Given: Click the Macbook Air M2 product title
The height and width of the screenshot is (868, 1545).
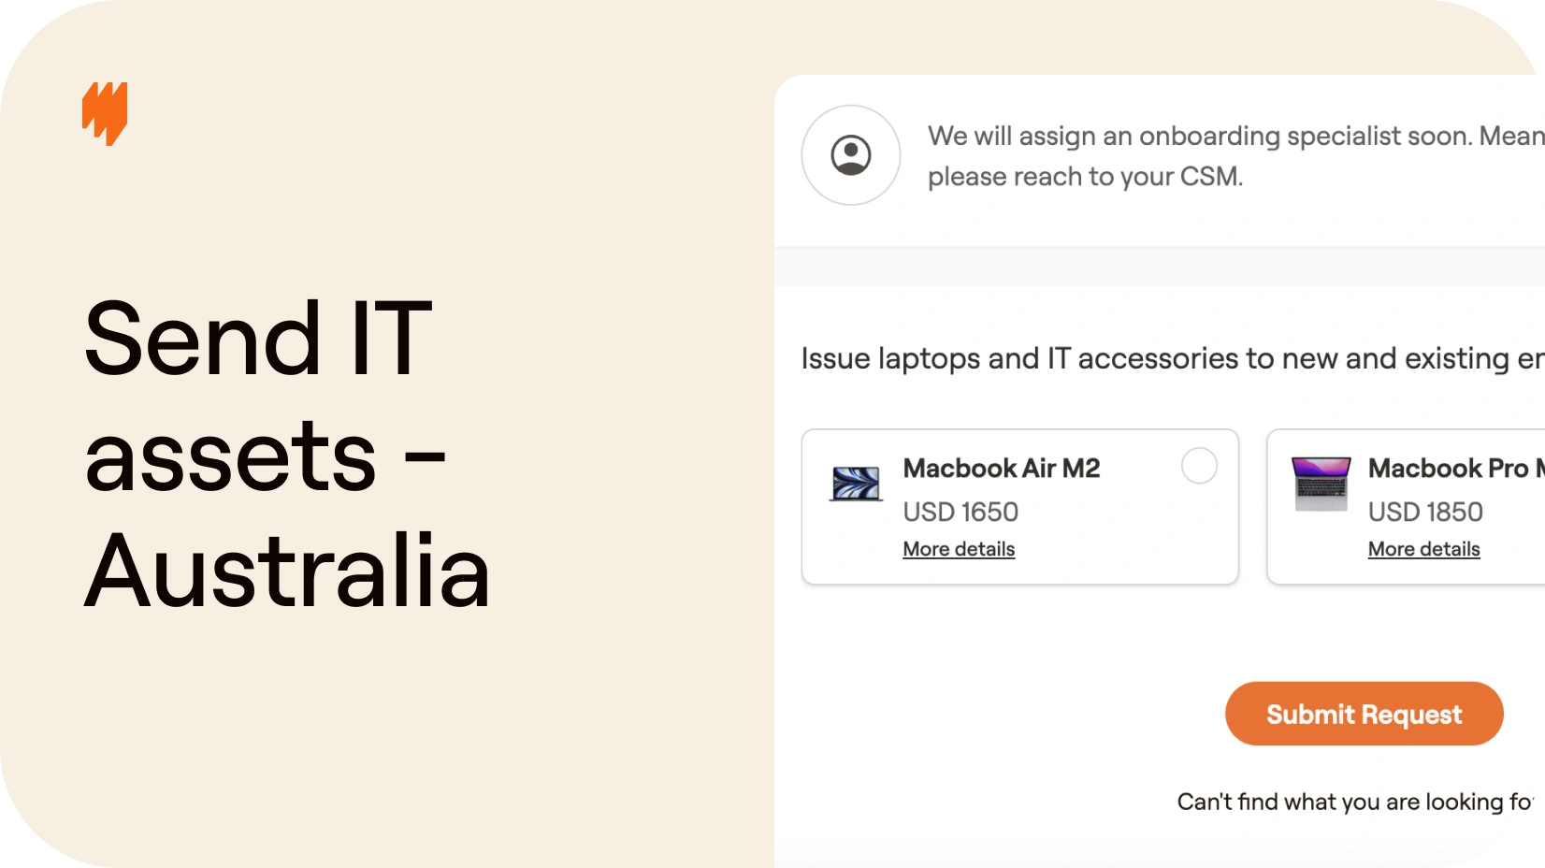Looking at the screenshot, I should coord(1002,468).
